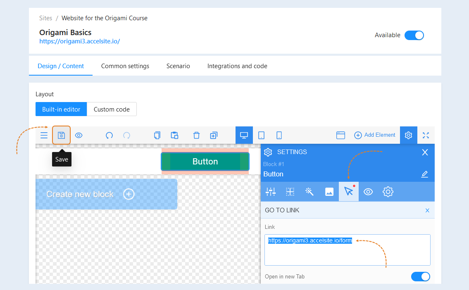Click the Origami Basics title
Image resolution: width=469 pixels, height=290 pixels.
click(x=65, y=32)
